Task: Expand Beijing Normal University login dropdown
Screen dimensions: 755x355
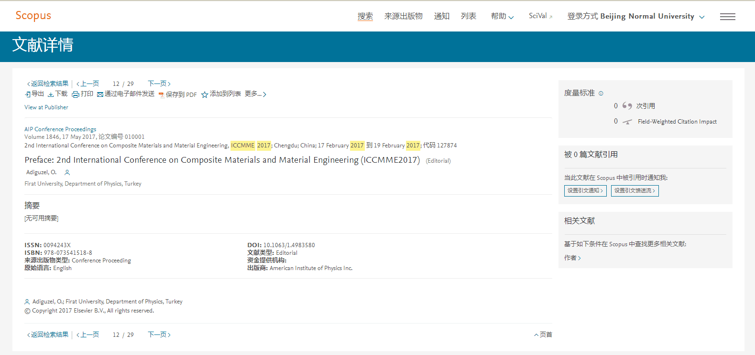Action: click(636, 16)
